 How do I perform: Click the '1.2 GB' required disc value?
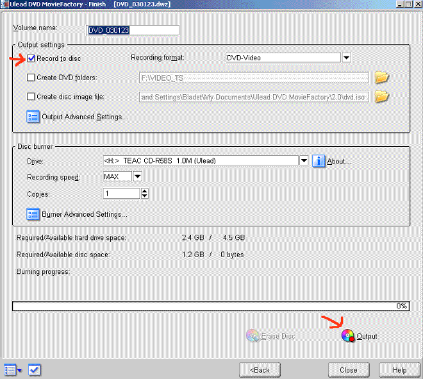(x=193, y=255)
